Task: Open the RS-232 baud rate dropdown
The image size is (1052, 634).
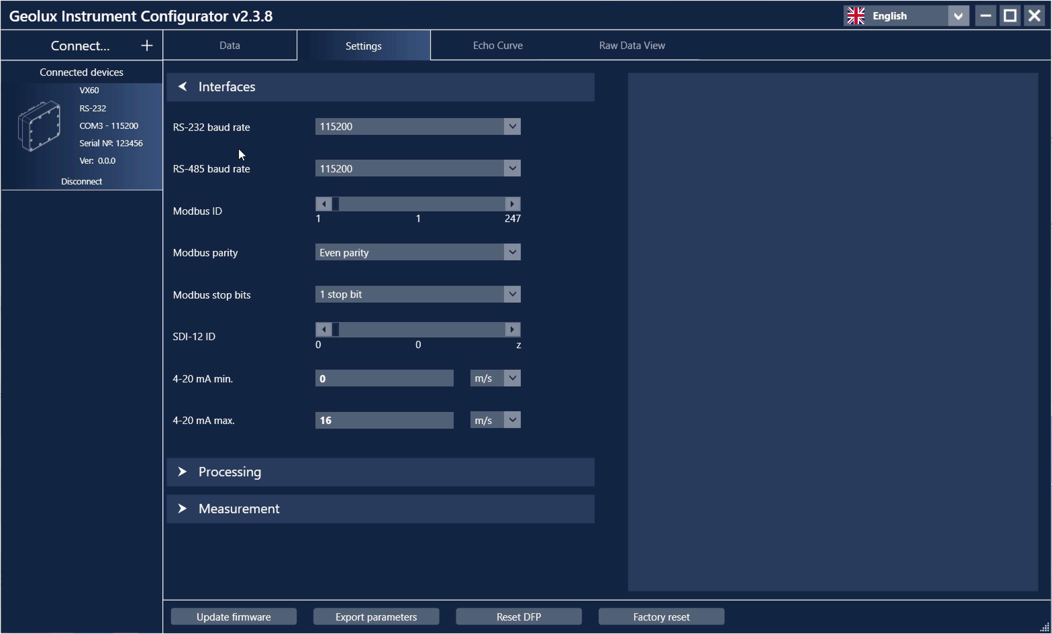Action: tap(512, 126)
